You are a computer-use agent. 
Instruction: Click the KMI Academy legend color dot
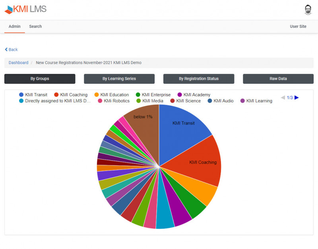pyautogui.click(x=180, y=95)
